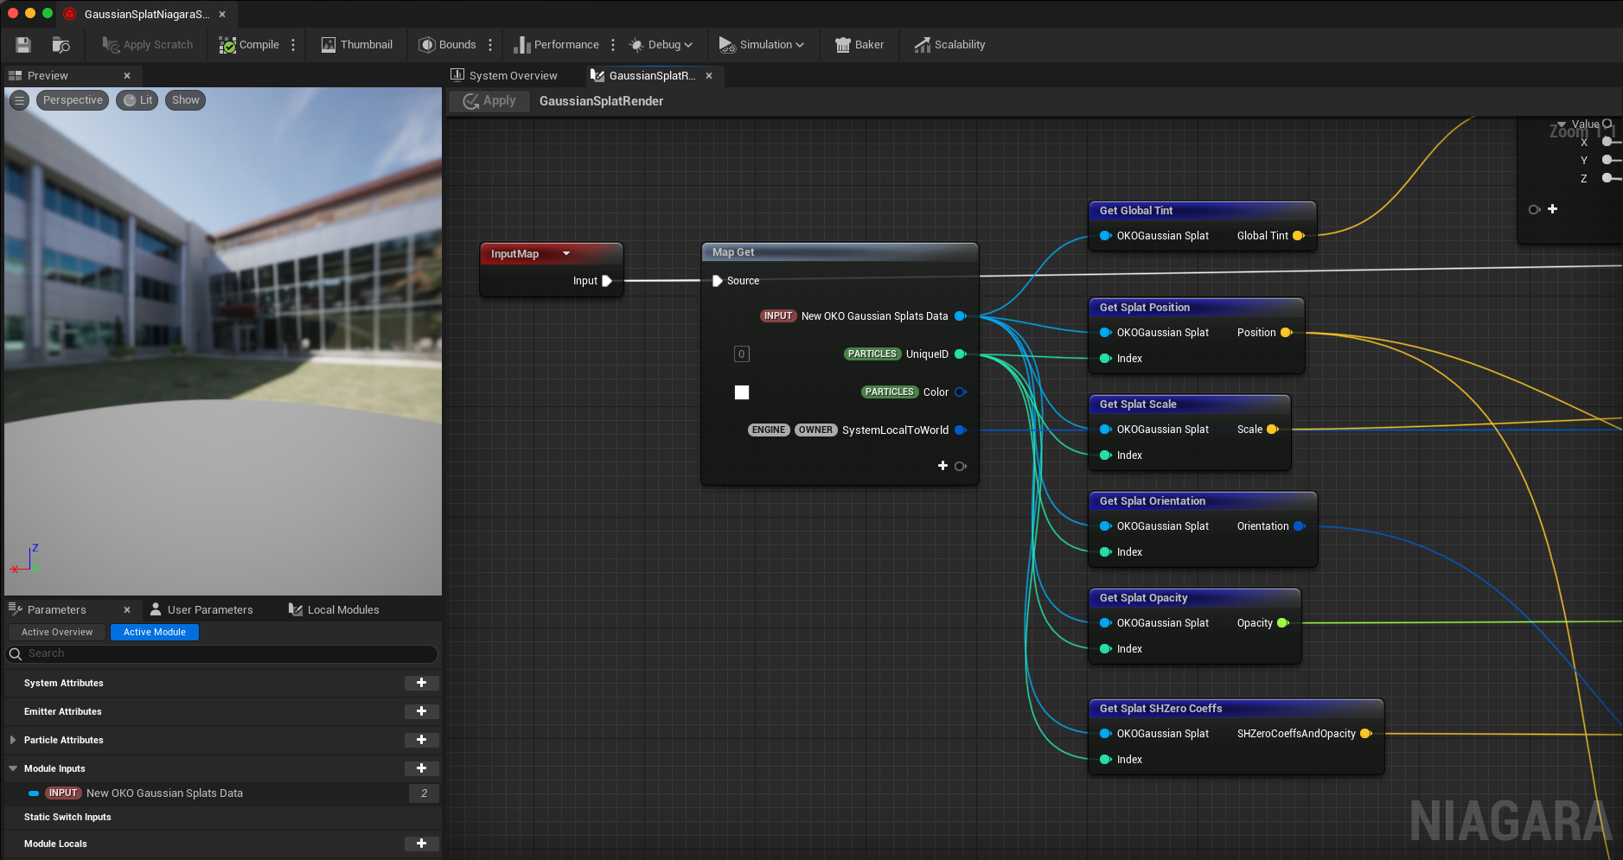Image resolution: width=1623 pixels, height=860 pixels.
Task: Toggle the Lit view mode button
Action: click(137, 100)
